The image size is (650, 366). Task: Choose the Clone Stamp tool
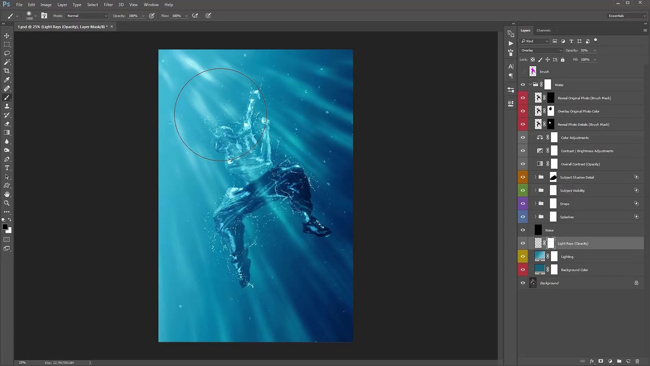[x=7, y=106]
